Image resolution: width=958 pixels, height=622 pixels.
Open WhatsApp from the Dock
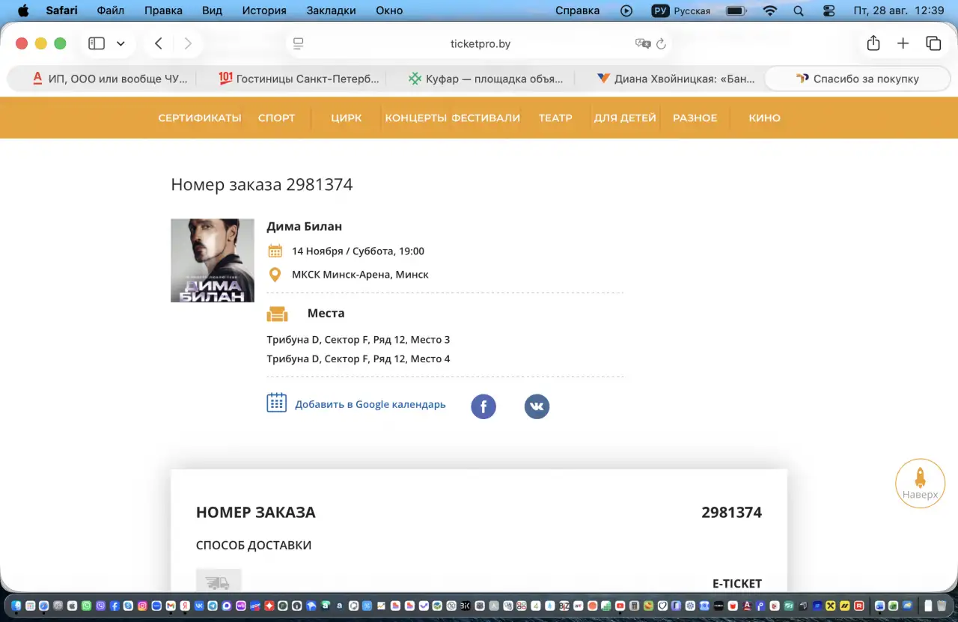pos(86,606)
